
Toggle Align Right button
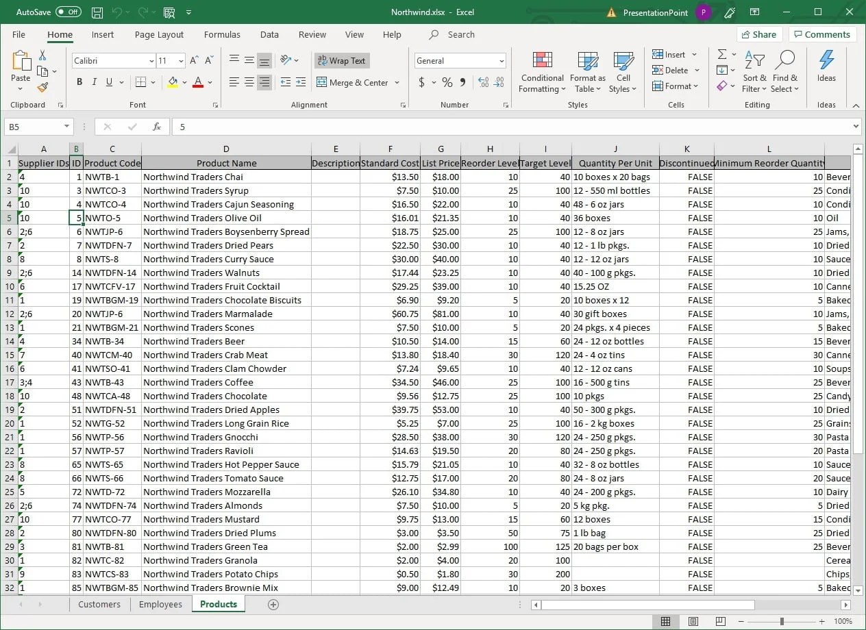point(264,82)
